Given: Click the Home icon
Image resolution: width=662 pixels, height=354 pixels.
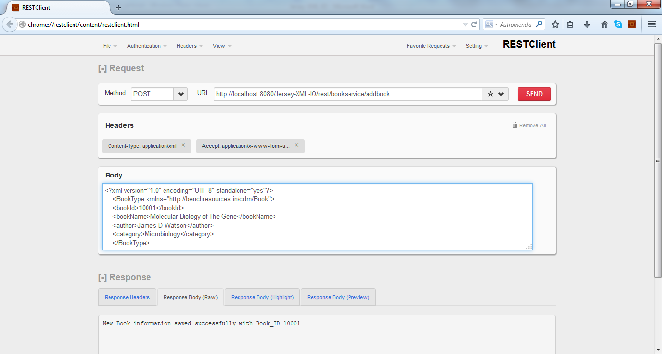Looking at the screenshot, I should [604, 24].
